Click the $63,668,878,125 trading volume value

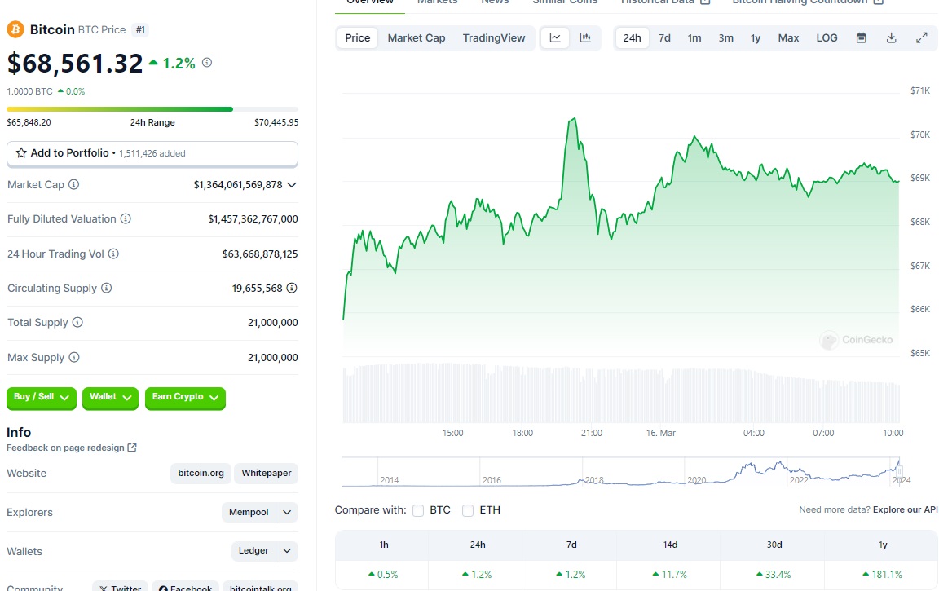point(260,254)
